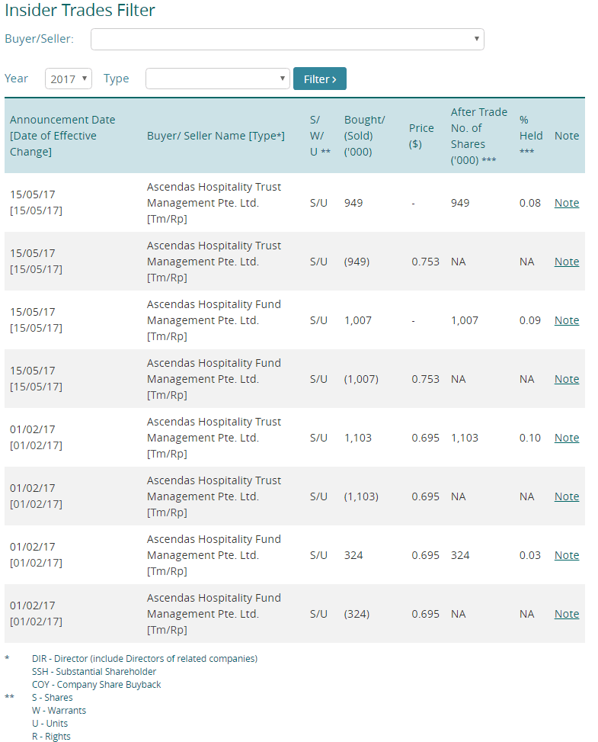
Task: Click the Filter button
Action: [x=319, y=79]
